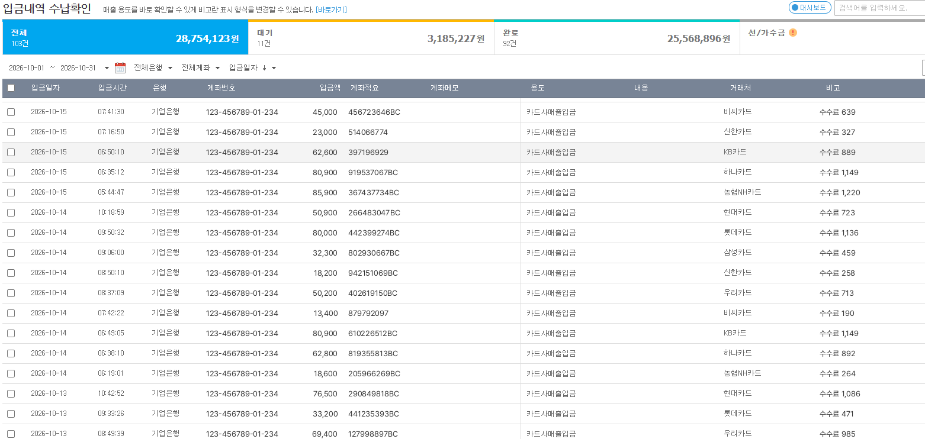Viewport: 925px width, 439px height.
Task: Open the 전체은행 bank filter dropdown
Action: coord(153,68)
